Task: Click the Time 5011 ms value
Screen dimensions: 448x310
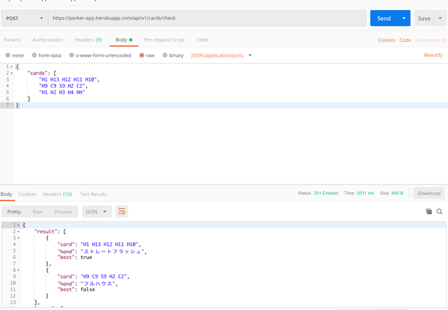Action: click(x=365, y=193)
